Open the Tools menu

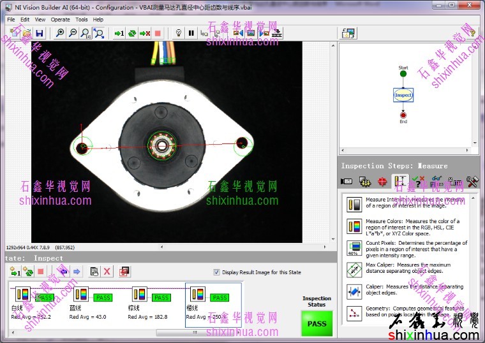point(82,20)
